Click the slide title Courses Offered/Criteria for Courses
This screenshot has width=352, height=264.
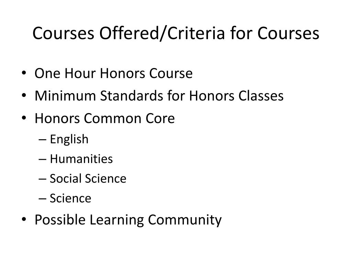176,33
